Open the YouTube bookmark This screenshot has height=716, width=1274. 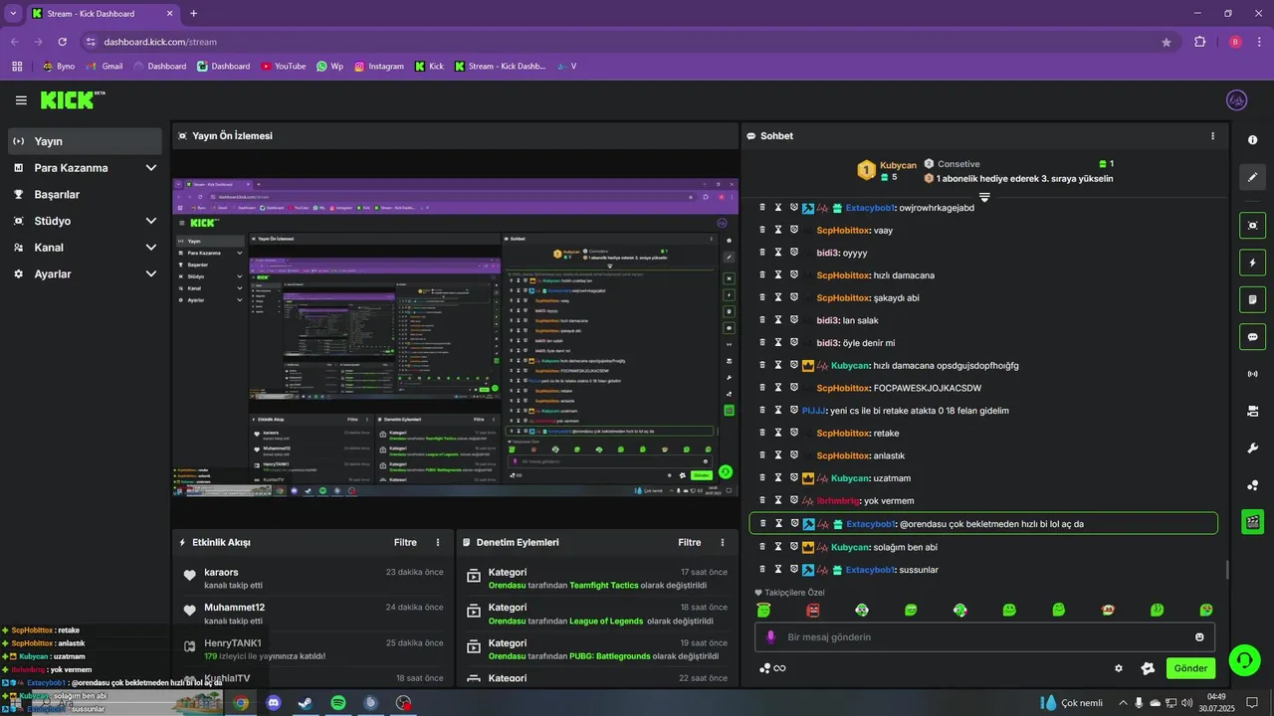point(284,67)
